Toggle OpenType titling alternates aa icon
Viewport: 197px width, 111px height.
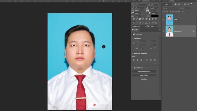(147, 23)
